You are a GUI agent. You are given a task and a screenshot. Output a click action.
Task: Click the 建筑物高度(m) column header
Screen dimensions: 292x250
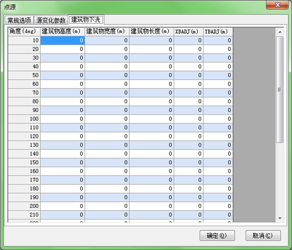pos(63,32)
